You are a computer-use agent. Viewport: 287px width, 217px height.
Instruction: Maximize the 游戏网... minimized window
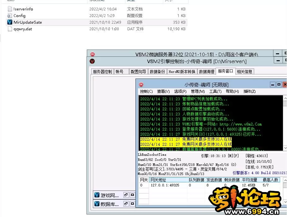click(x=133, y=195)
